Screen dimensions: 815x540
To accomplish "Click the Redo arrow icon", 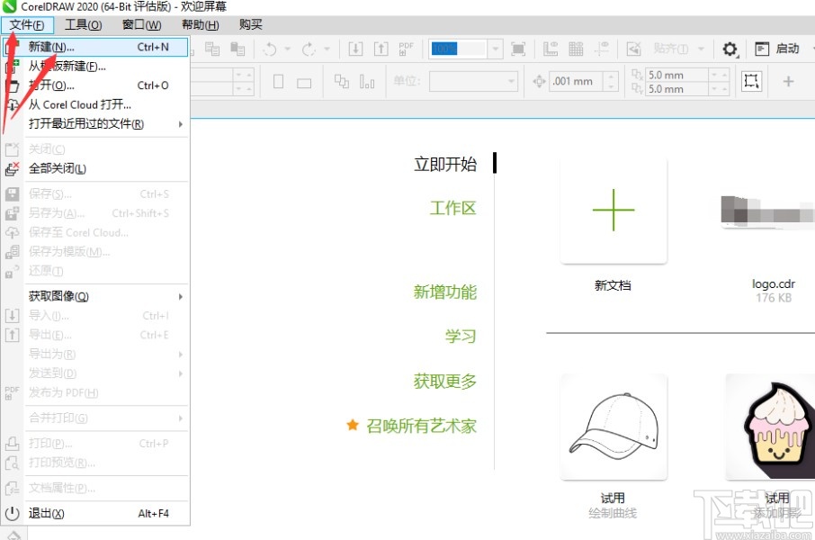I will (x=309, y=49).
